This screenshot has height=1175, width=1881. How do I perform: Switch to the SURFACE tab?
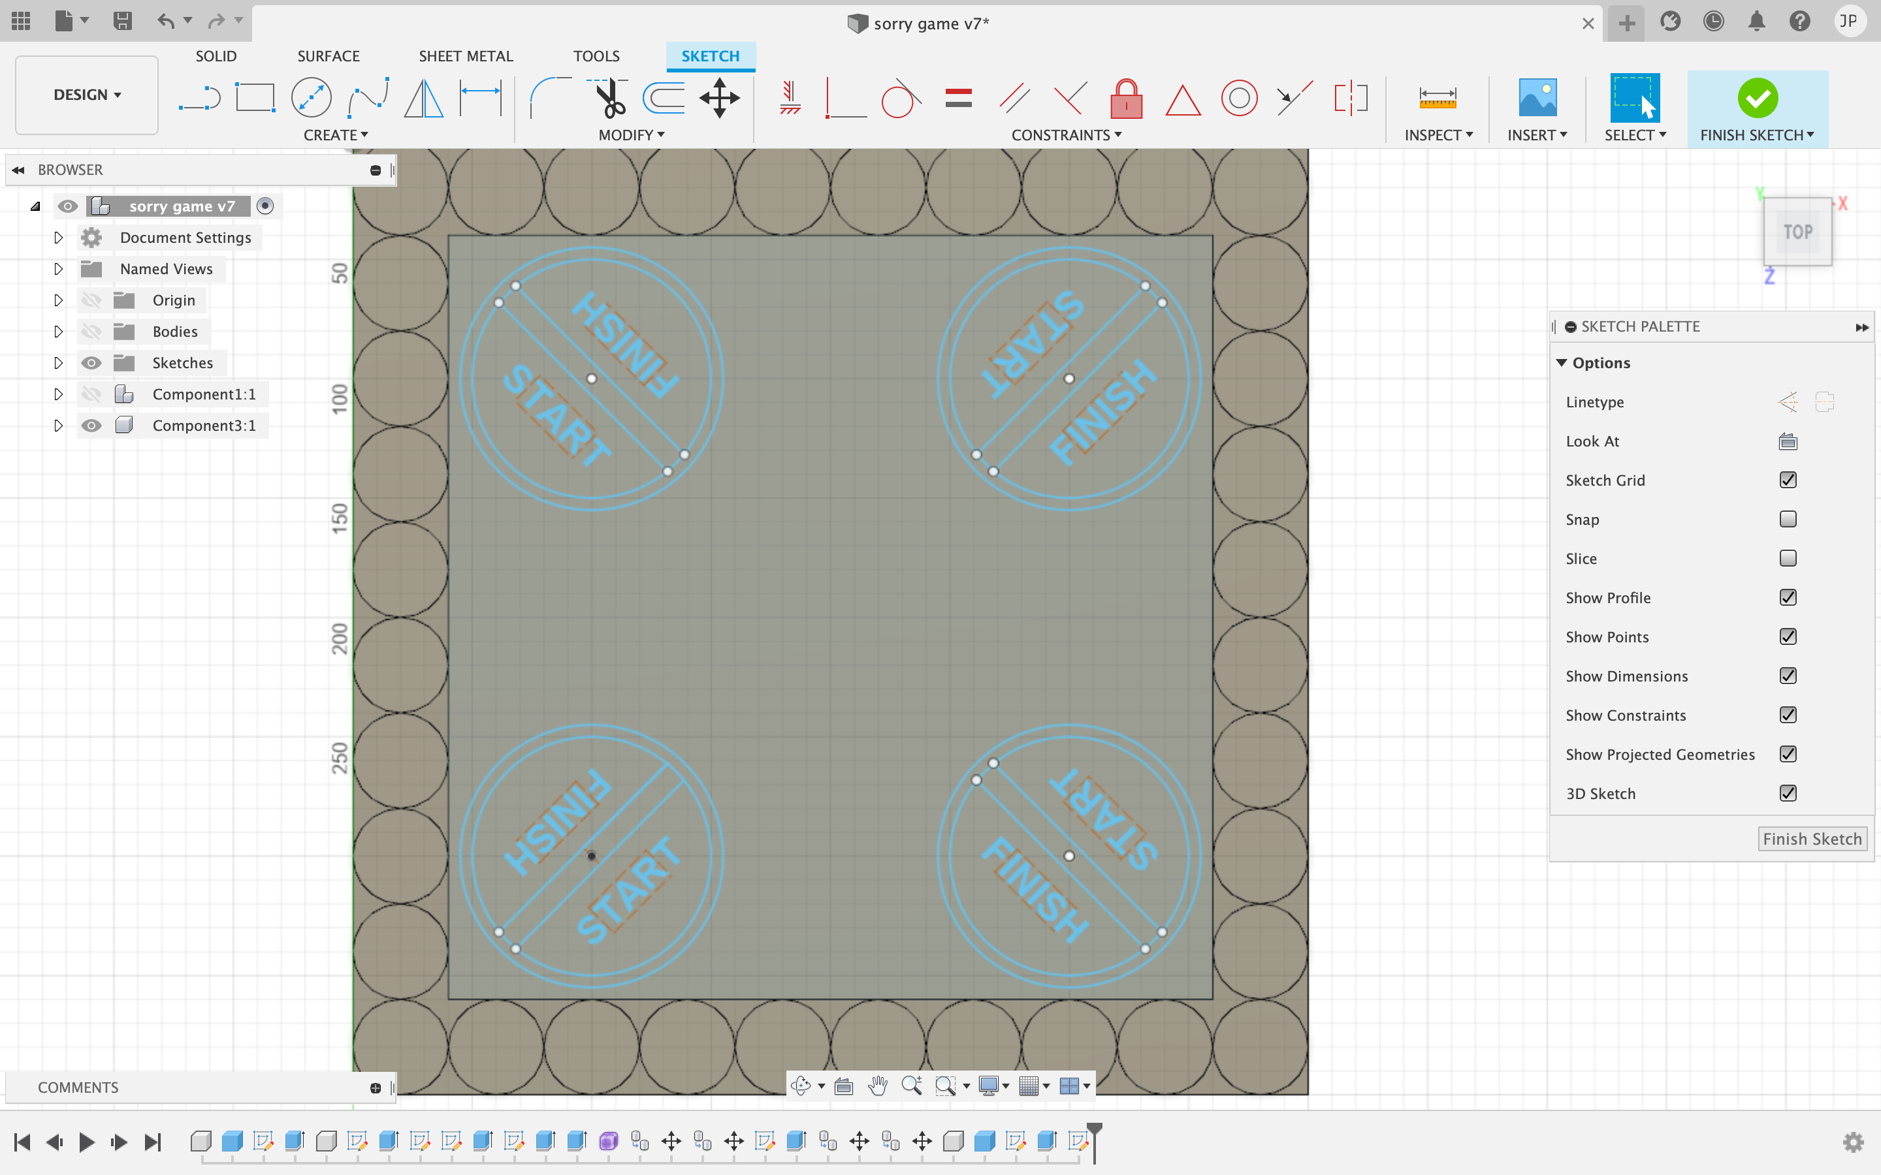point(328,56)
